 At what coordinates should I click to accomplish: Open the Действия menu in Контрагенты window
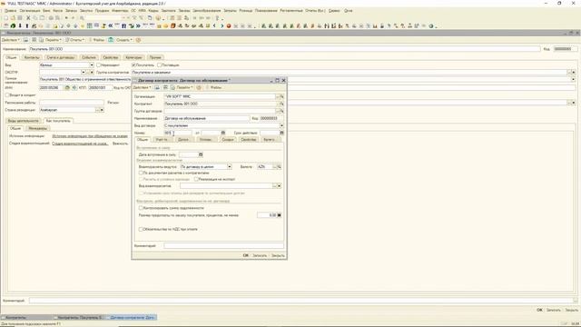point(11,40)
